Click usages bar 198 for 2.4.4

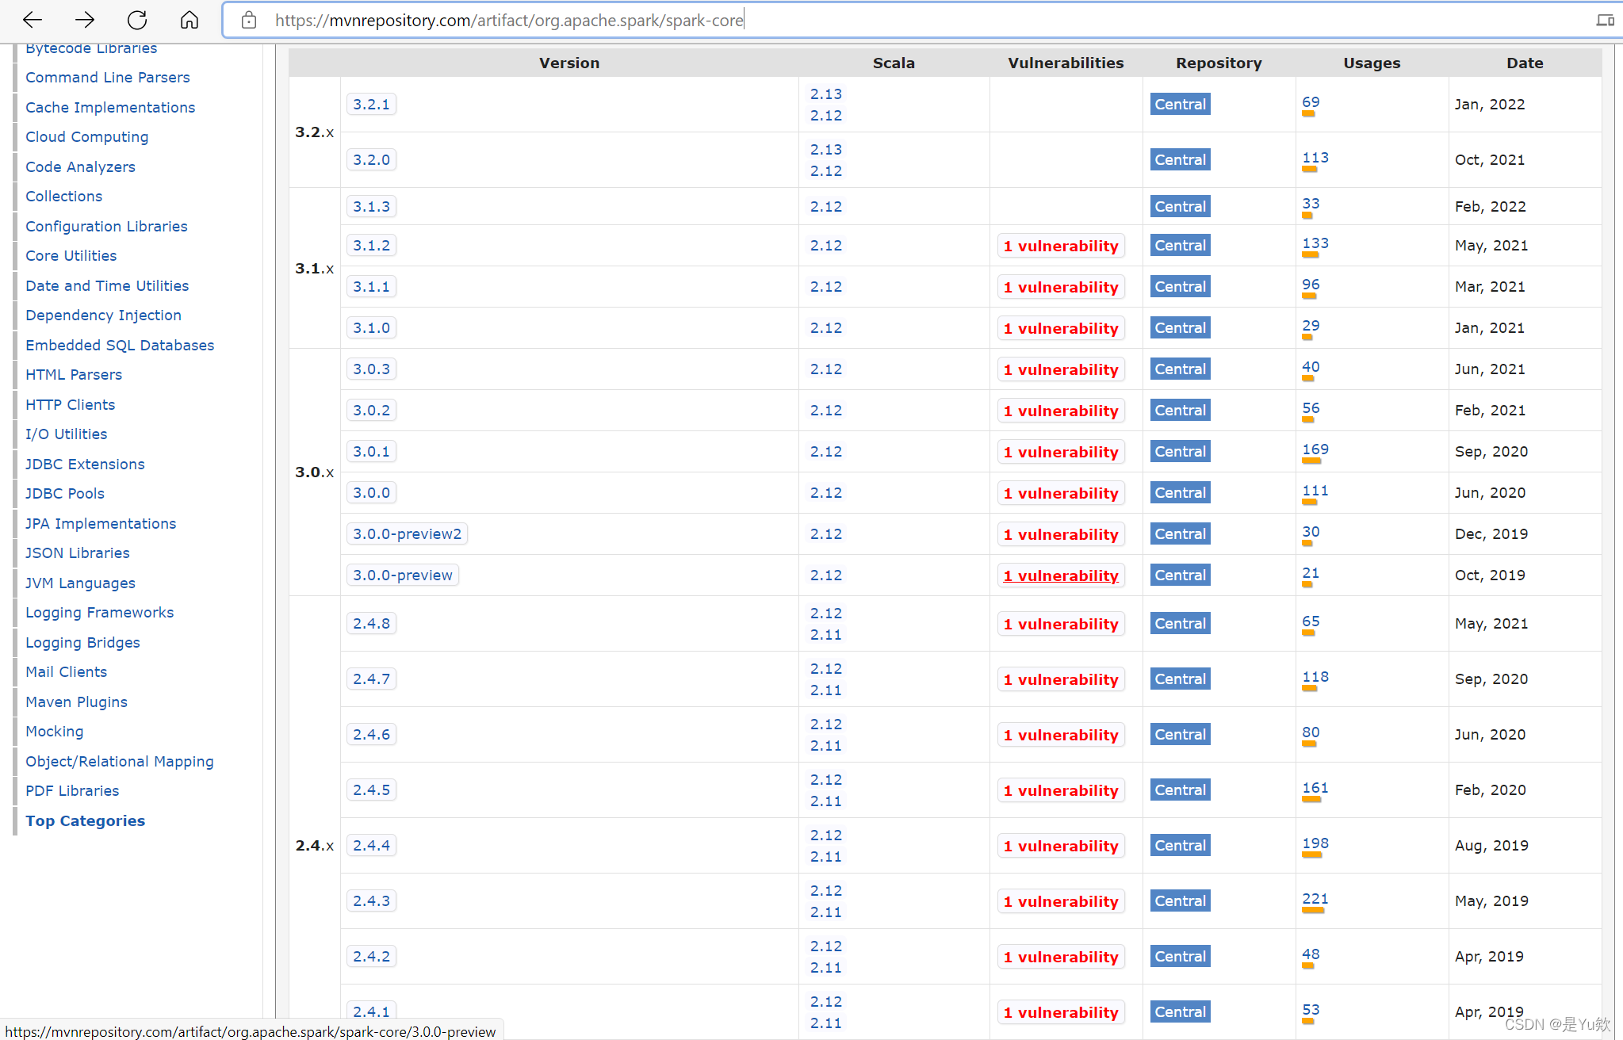tap(1312, 855)
